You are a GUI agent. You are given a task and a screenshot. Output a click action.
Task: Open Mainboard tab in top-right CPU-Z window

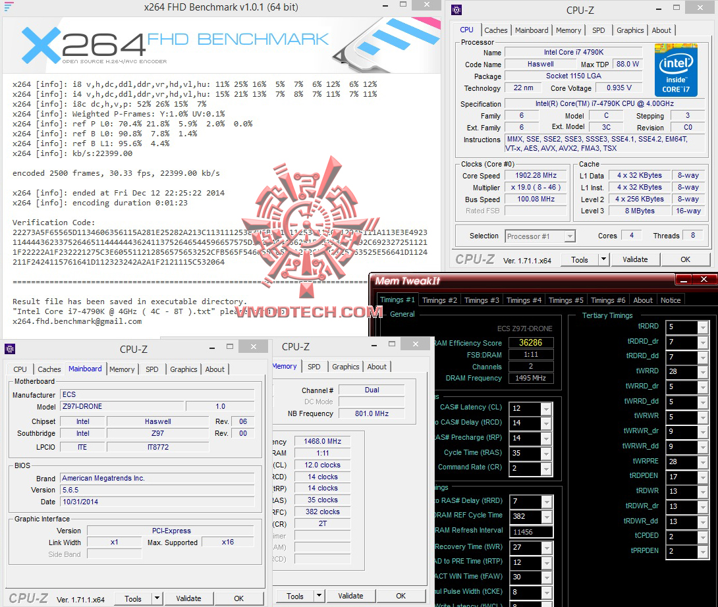(x=531, y=30)
